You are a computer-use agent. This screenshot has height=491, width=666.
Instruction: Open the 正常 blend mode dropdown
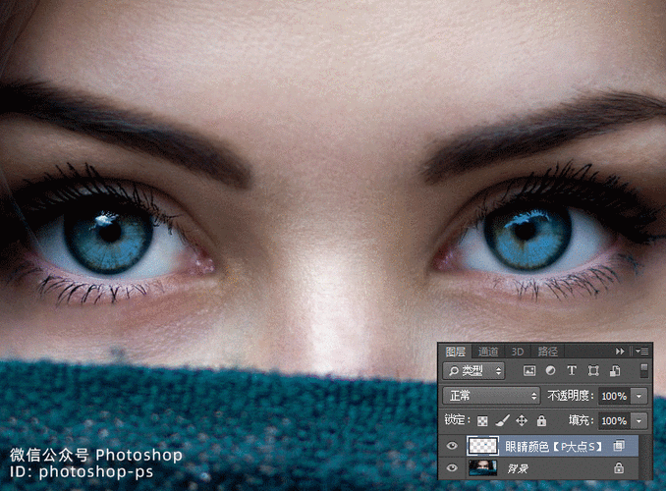(x=490, y=396)
